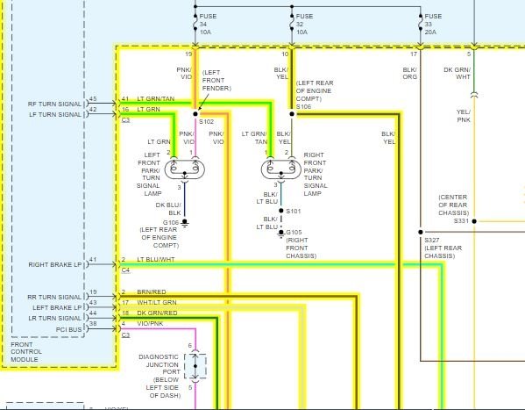Click the 'DK GRN/RED' wire label
The height and width of the screenshot is (410, 525).
(157, 313)
